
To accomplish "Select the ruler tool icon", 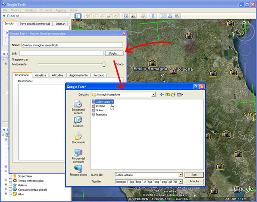I will pos(153,16).
